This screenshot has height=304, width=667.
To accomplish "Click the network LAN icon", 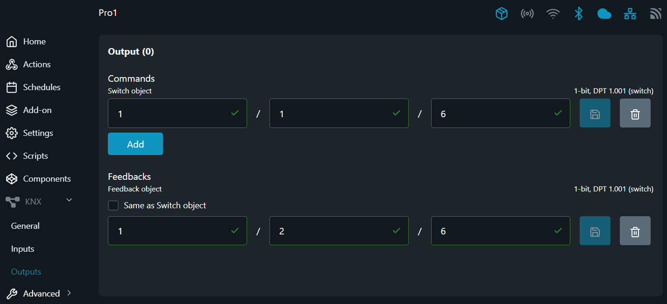I will [x=630, y=14].
